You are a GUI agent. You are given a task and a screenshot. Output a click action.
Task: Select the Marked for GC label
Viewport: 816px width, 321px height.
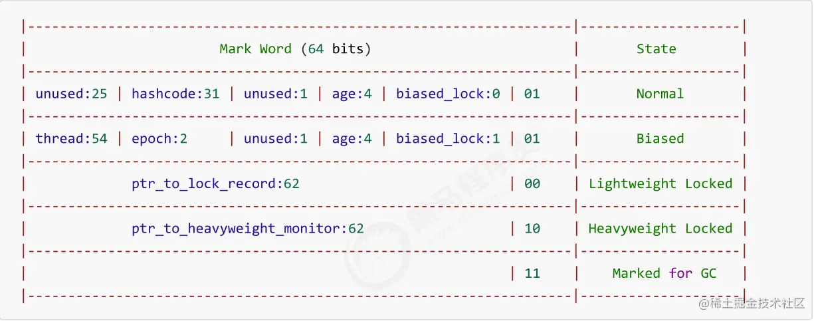[664, 273]
